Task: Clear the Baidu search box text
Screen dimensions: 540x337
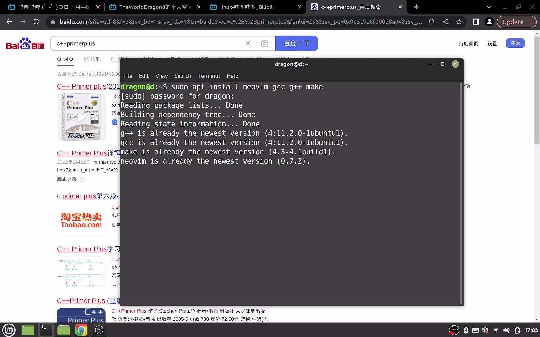Action: click(x=248, y=43)
